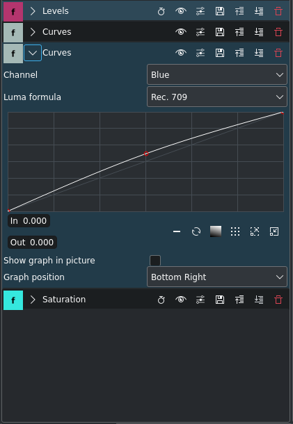This screenshot has width=293, height=424.
Task: Delete the Levels effect
Action: [x=278, y=11]
